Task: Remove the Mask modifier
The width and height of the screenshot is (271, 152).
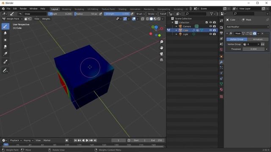Action: pyautogui.click(x=263, y=33)
